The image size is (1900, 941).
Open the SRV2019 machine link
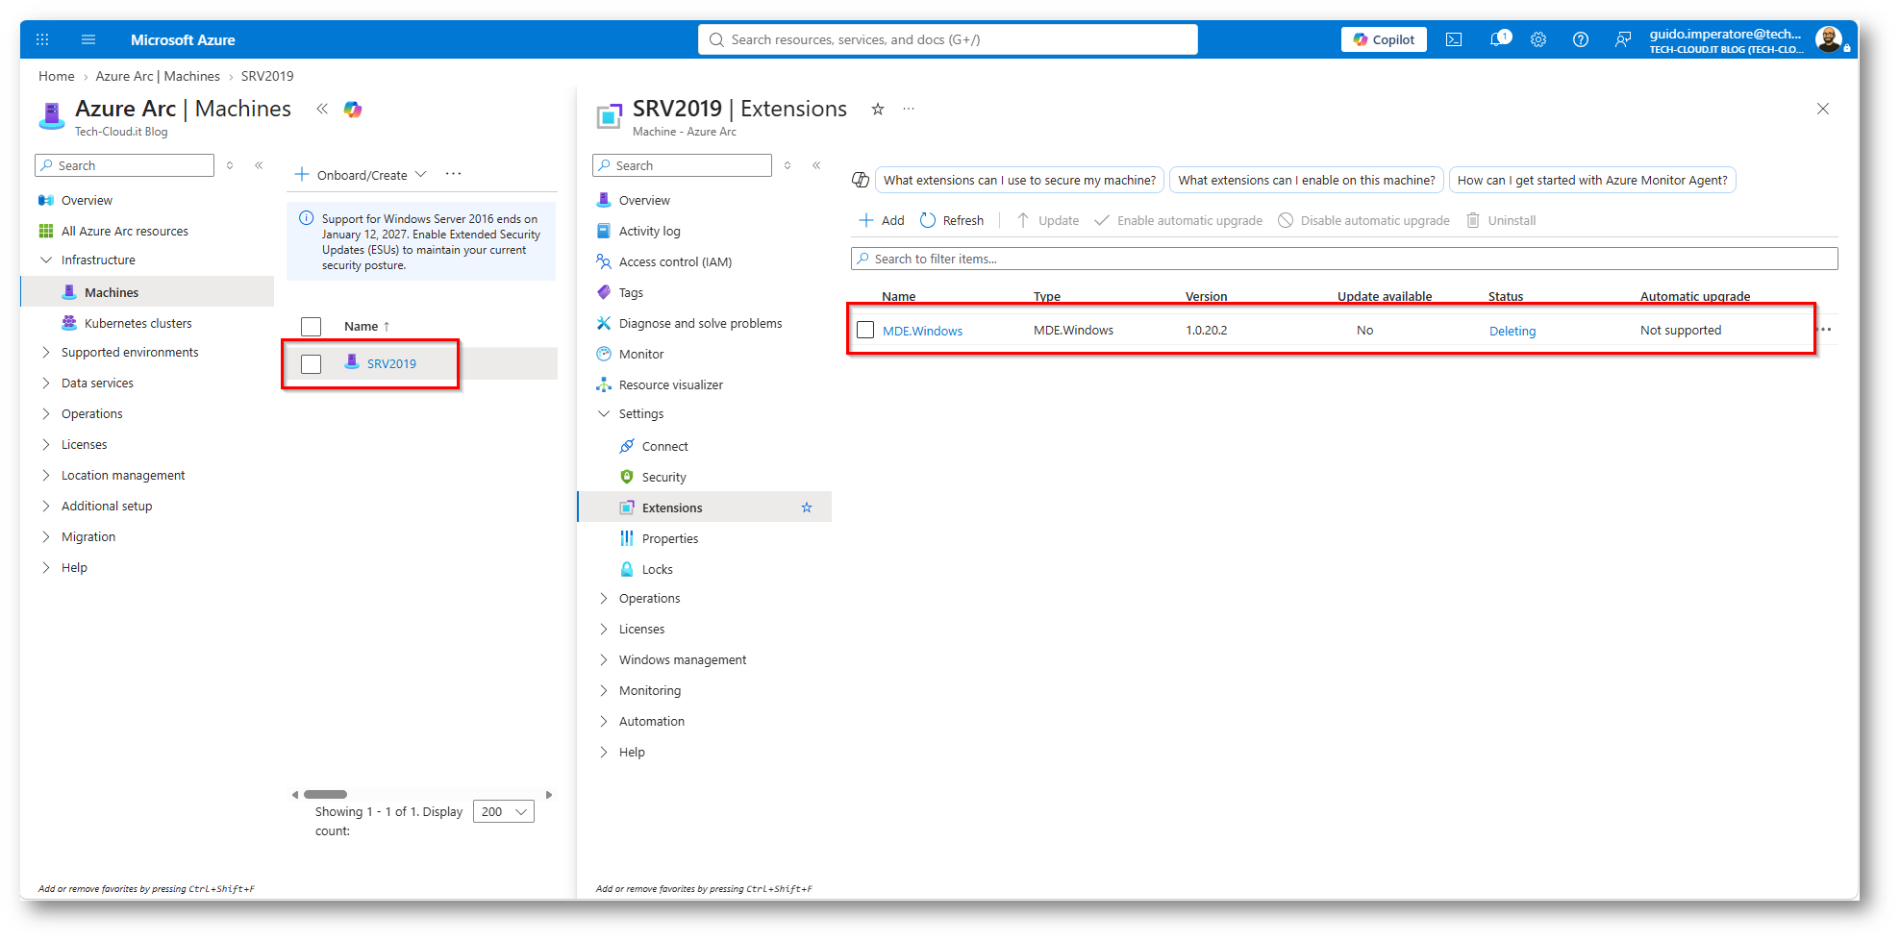click(391, 363)
